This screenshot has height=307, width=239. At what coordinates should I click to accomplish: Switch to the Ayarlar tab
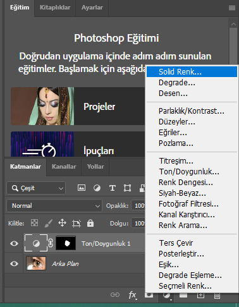[x=92, y=8]
